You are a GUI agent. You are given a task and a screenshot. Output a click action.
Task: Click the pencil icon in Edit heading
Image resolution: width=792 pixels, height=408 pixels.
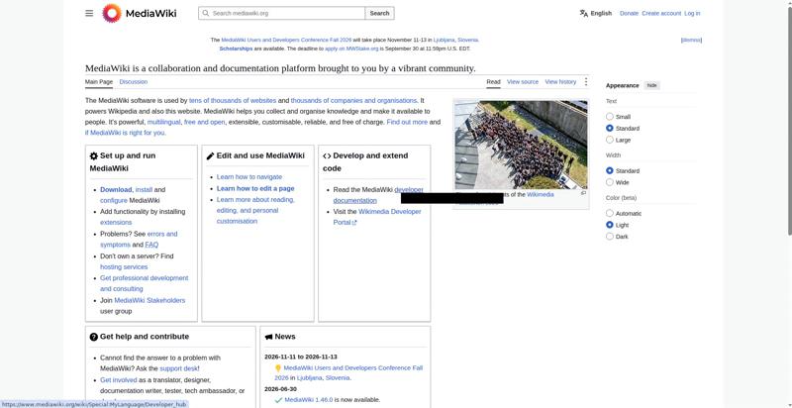click(x=210, y=156)
